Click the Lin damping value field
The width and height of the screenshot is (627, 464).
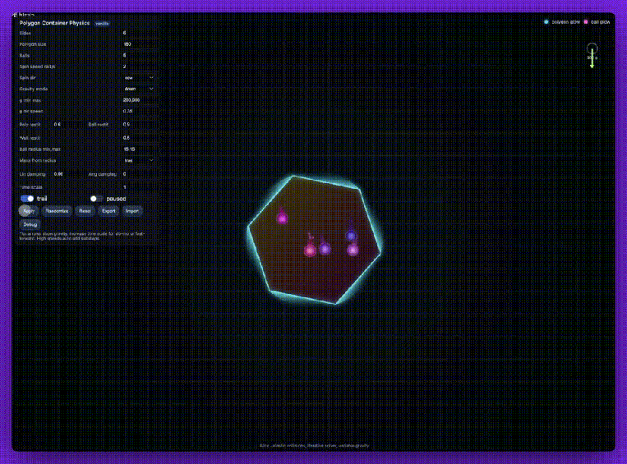68,174
